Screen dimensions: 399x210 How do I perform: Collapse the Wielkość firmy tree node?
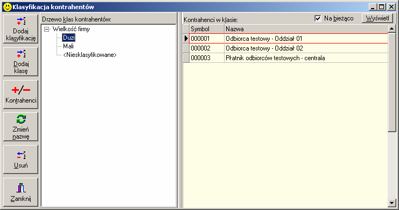tap(46, 29)
